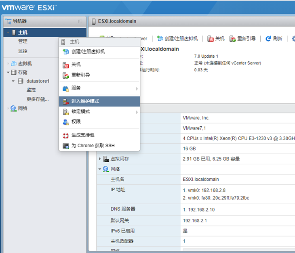Click the host icon beside ESXI.localdomain title
This screenshot has width=295, height=253.
tap(93, 21)
